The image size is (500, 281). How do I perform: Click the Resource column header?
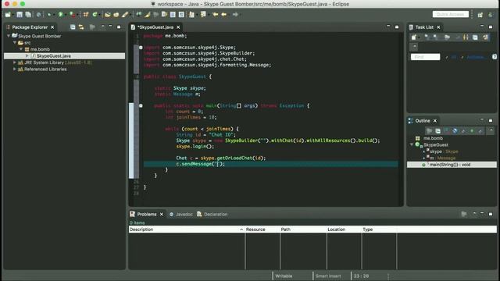click(262, 229)
